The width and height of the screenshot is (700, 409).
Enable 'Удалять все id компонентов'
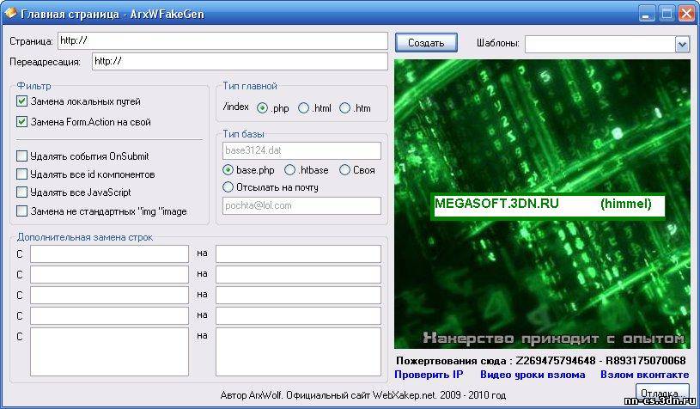[21, 174]
